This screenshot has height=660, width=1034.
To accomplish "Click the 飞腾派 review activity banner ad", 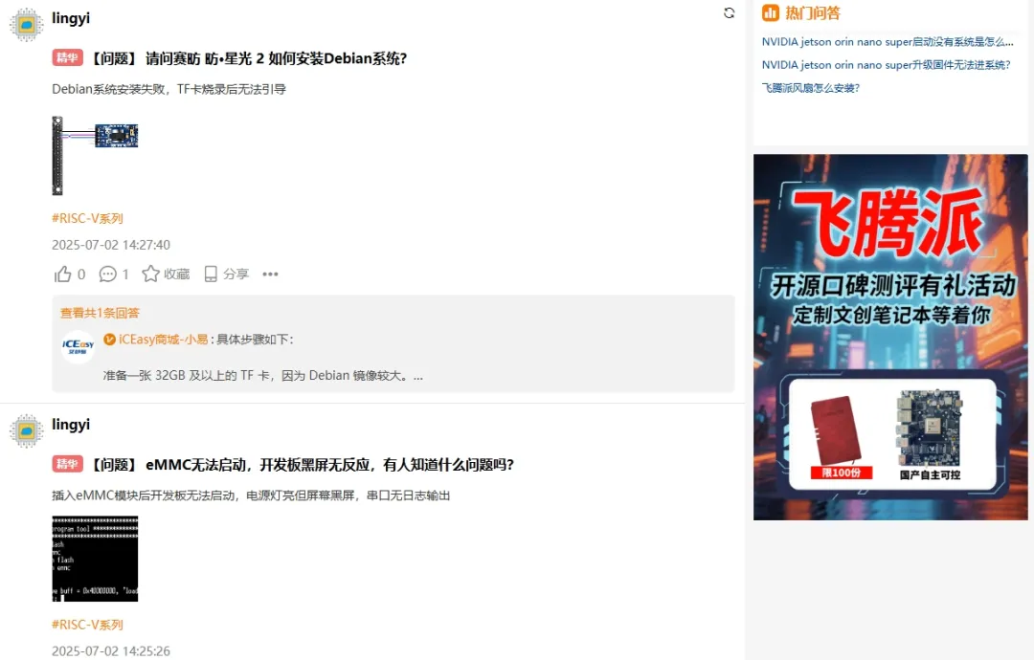I will point(890,338).
